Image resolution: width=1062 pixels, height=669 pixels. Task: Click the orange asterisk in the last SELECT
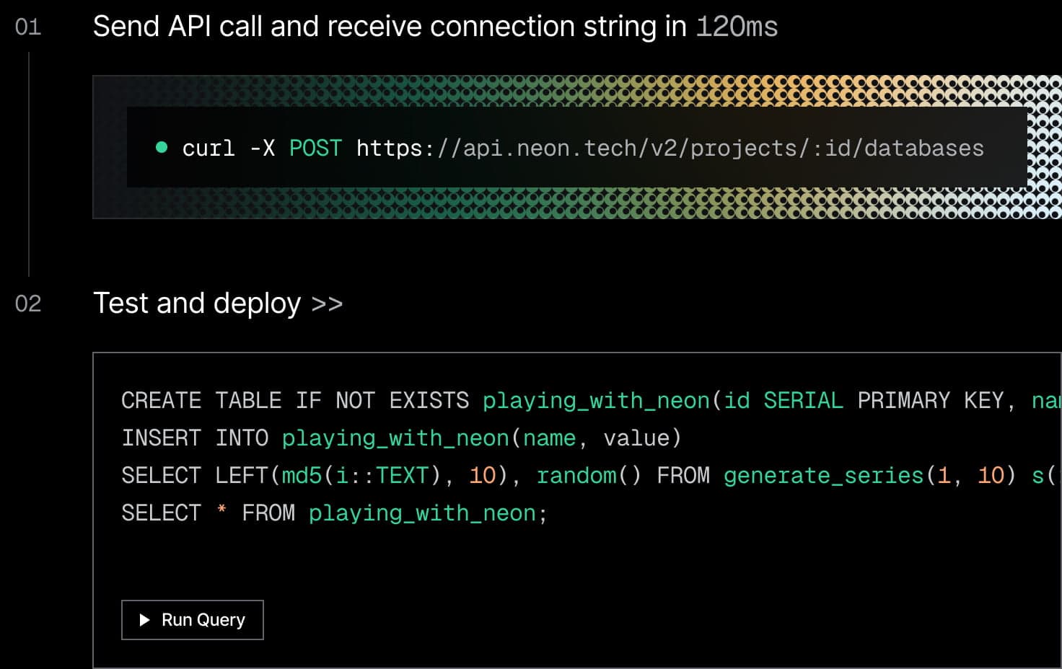[x=221, y=512]
